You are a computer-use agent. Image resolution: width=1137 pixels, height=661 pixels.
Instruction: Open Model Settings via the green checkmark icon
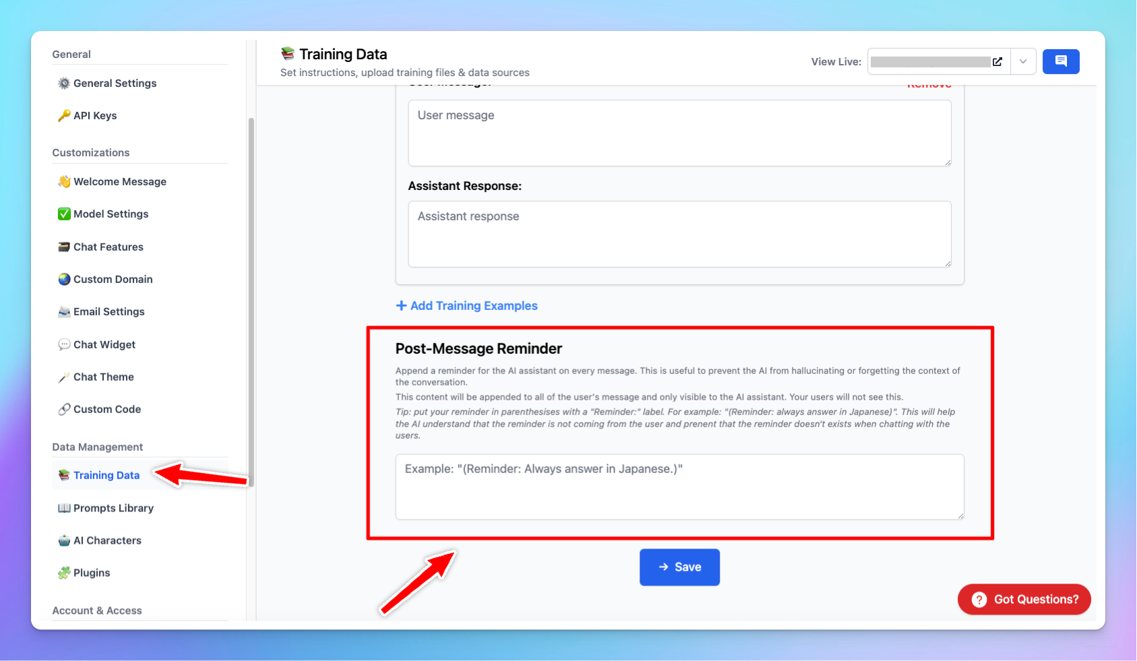coord(64,214)
